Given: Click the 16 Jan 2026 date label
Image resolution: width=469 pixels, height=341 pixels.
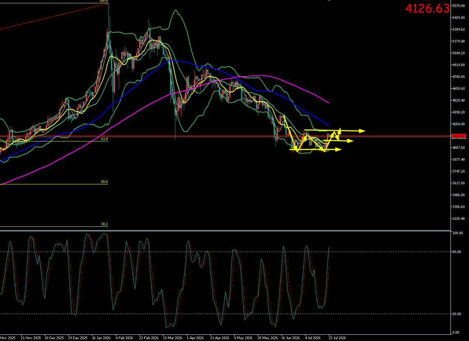Looking at the screenshot, I should [x=101, y=338].
